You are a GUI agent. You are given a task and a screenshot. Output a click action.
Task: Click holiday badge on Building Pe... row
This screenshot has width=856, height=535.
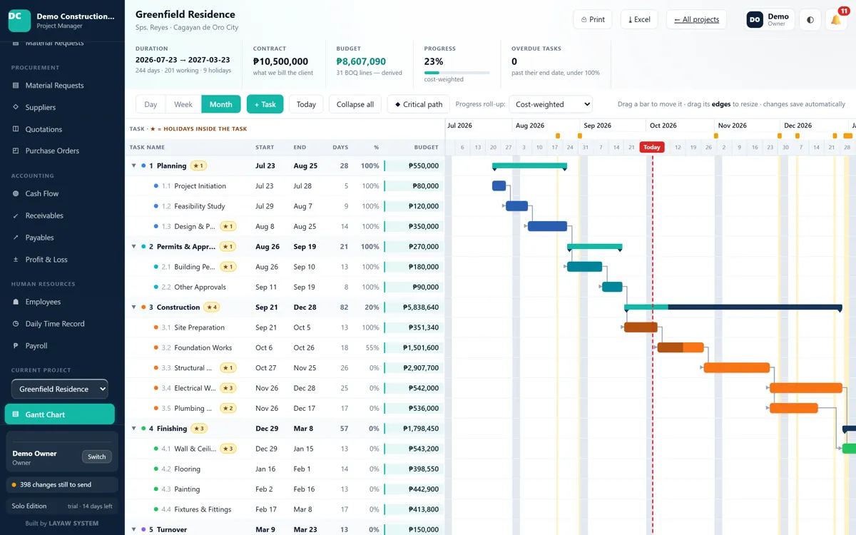(x=228, y=267)
